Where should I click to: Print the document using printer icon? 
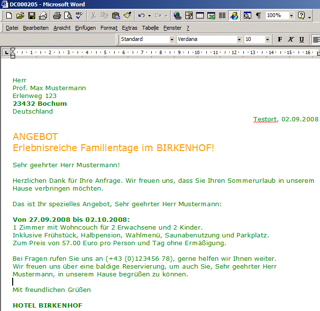click(x=57, y=16)
